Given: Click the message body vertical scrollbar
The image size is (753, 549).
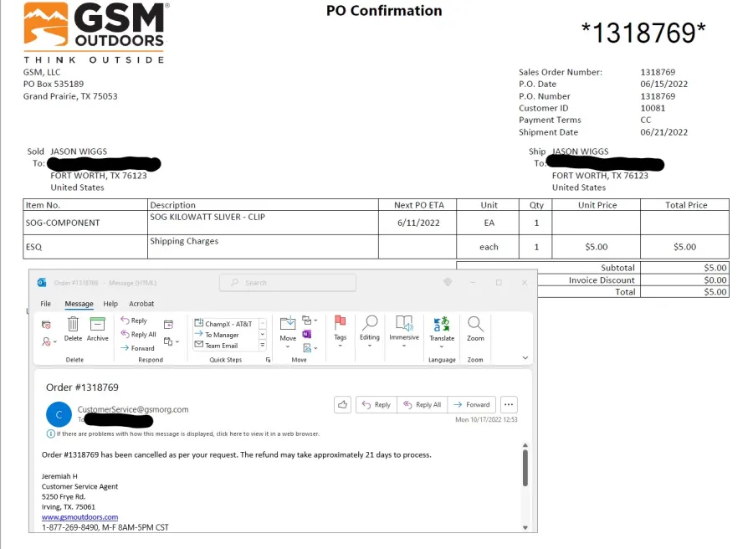Looking at the screenshot, I should (x=525, y=469).
